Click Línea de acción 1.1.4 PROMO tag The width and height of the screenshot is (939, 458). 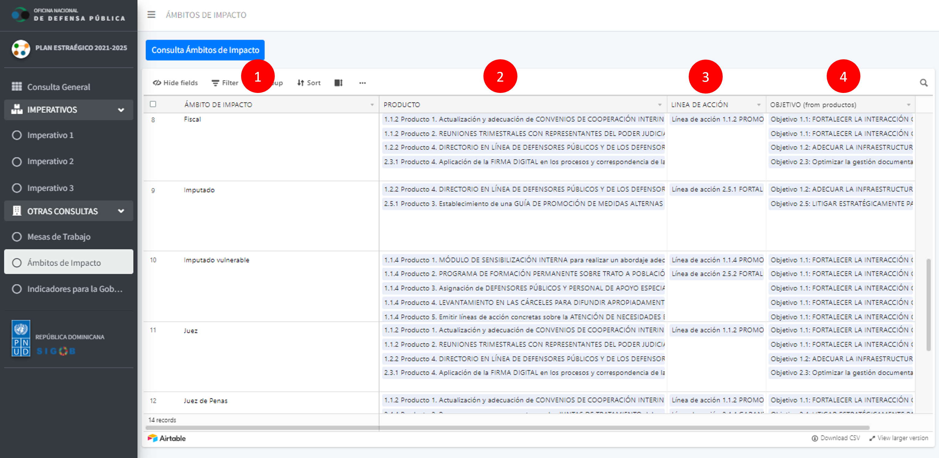[x=717, y=260]
